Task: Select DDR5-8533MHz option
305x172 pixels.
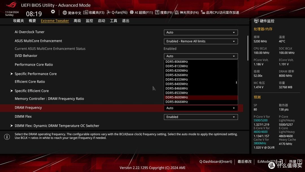Action: coord(201,93)
